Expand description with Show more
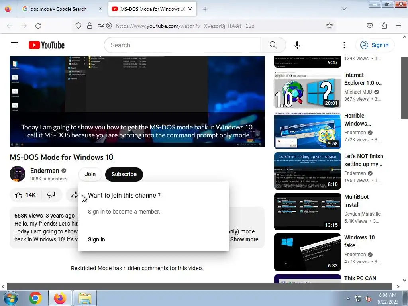This screenshot has height=306, width=408. (244, 239)
